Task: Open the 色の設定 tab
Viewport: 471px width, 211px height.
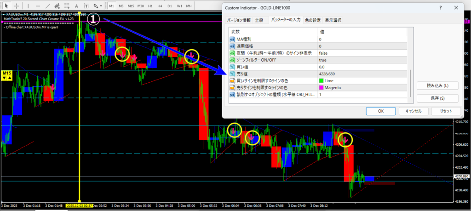Action: tap(313, 20)
